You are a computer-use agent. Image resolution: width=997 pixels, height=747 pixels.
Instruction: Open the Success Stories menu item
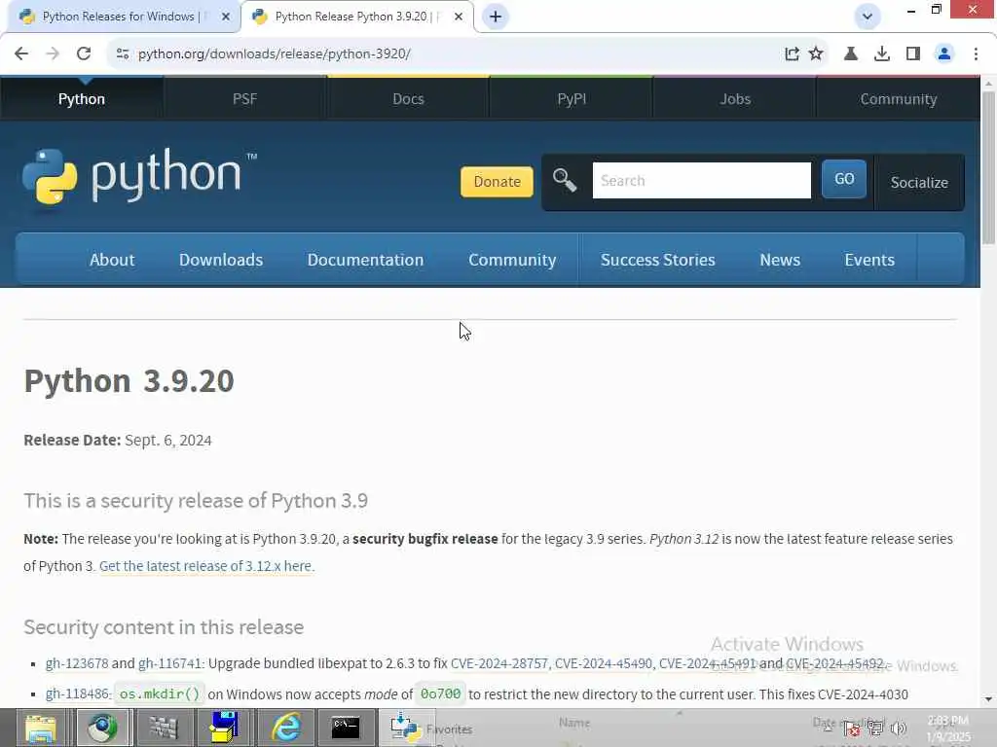point(657,260)
